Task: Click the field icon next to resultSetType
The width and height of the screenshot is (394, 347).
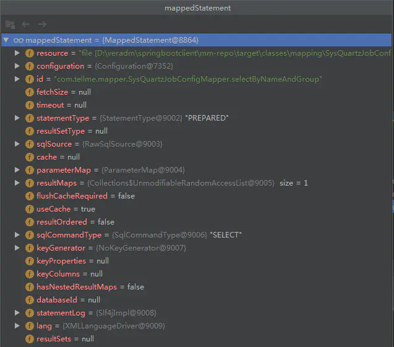Action: (30, 131)
